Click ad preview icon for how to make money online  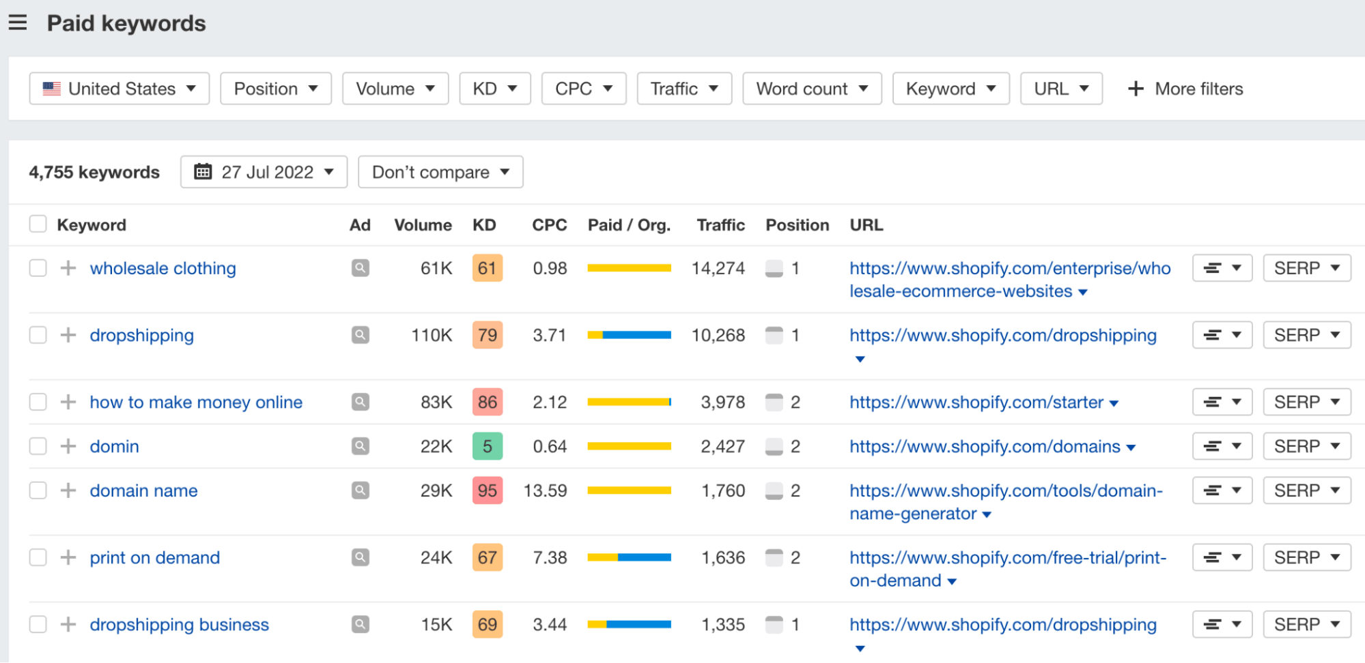click(x=361, y=402)
